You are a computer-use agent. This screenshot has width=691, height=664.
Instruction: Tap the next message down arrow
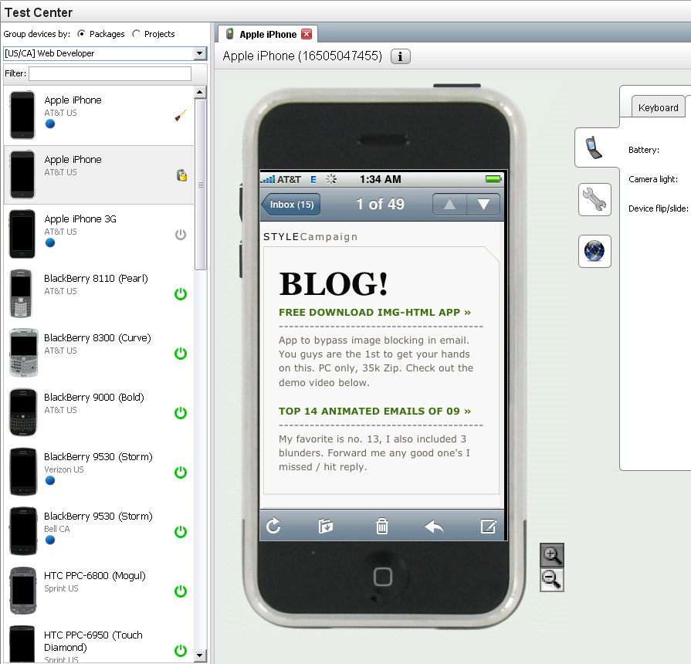pos(483,205)
